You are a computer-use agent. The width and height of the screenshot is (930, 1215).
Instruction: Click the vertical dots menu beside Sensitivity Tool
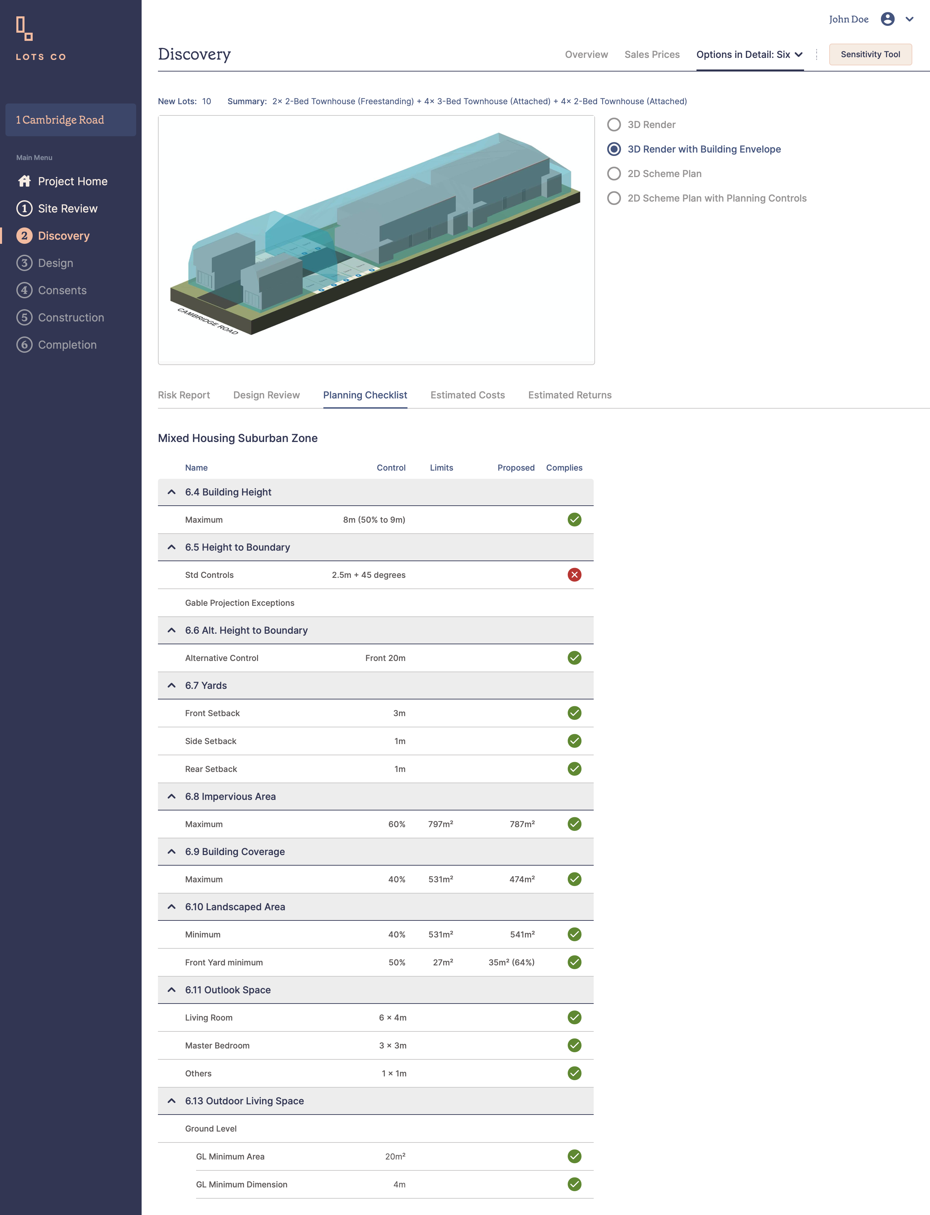(x=817, y=54)
